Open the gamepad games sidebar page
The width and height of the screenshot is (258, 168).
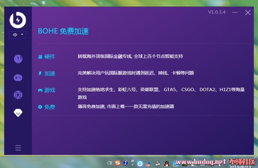pos(18,77)
